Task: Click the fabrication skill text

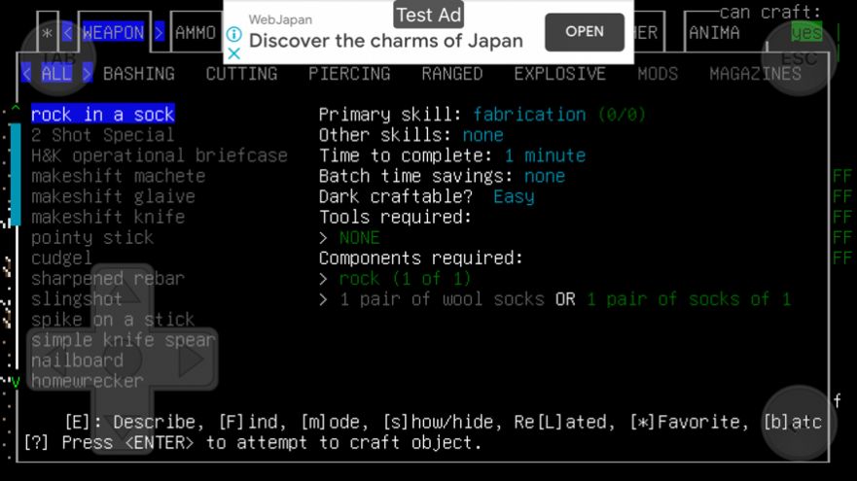Action: 529,115
